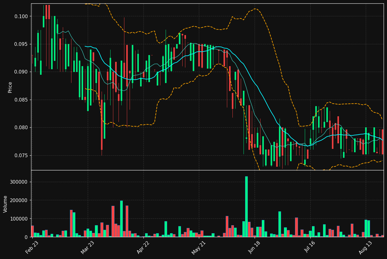Select the Jun 18 date label

click(x=254, y=247)
